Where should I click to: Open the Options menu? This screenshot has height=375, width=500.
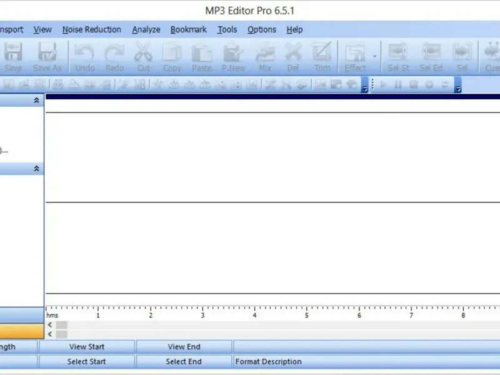coord(262,29)
